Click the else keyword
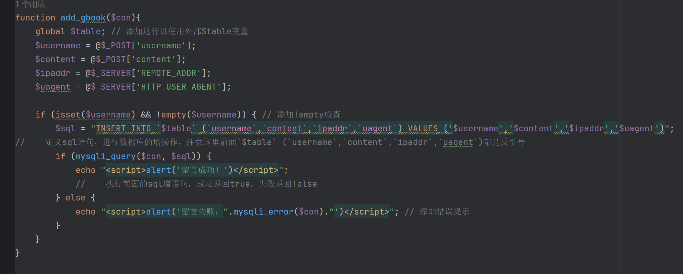Screen dimensions: 683x274 tap(75, 198)
